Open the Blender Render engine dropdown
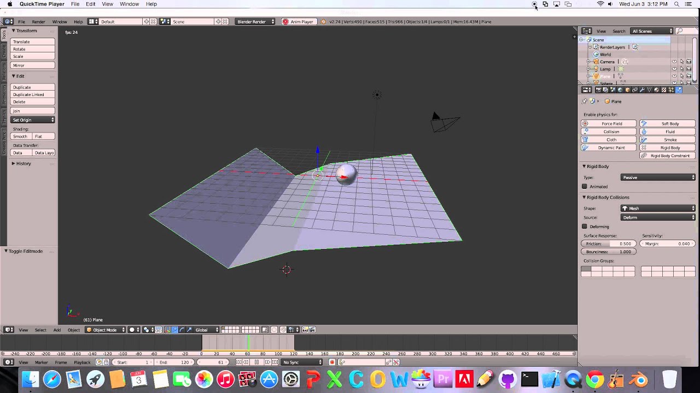The width and height of the screenshot is (700, 393). pyautogui.click(x=254, y=21)
